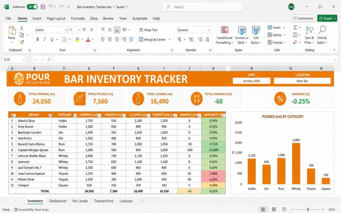This screenshot has height=213, width=341.
Task: Click the Undo arrow icon
Action: (x=51, y=7)
